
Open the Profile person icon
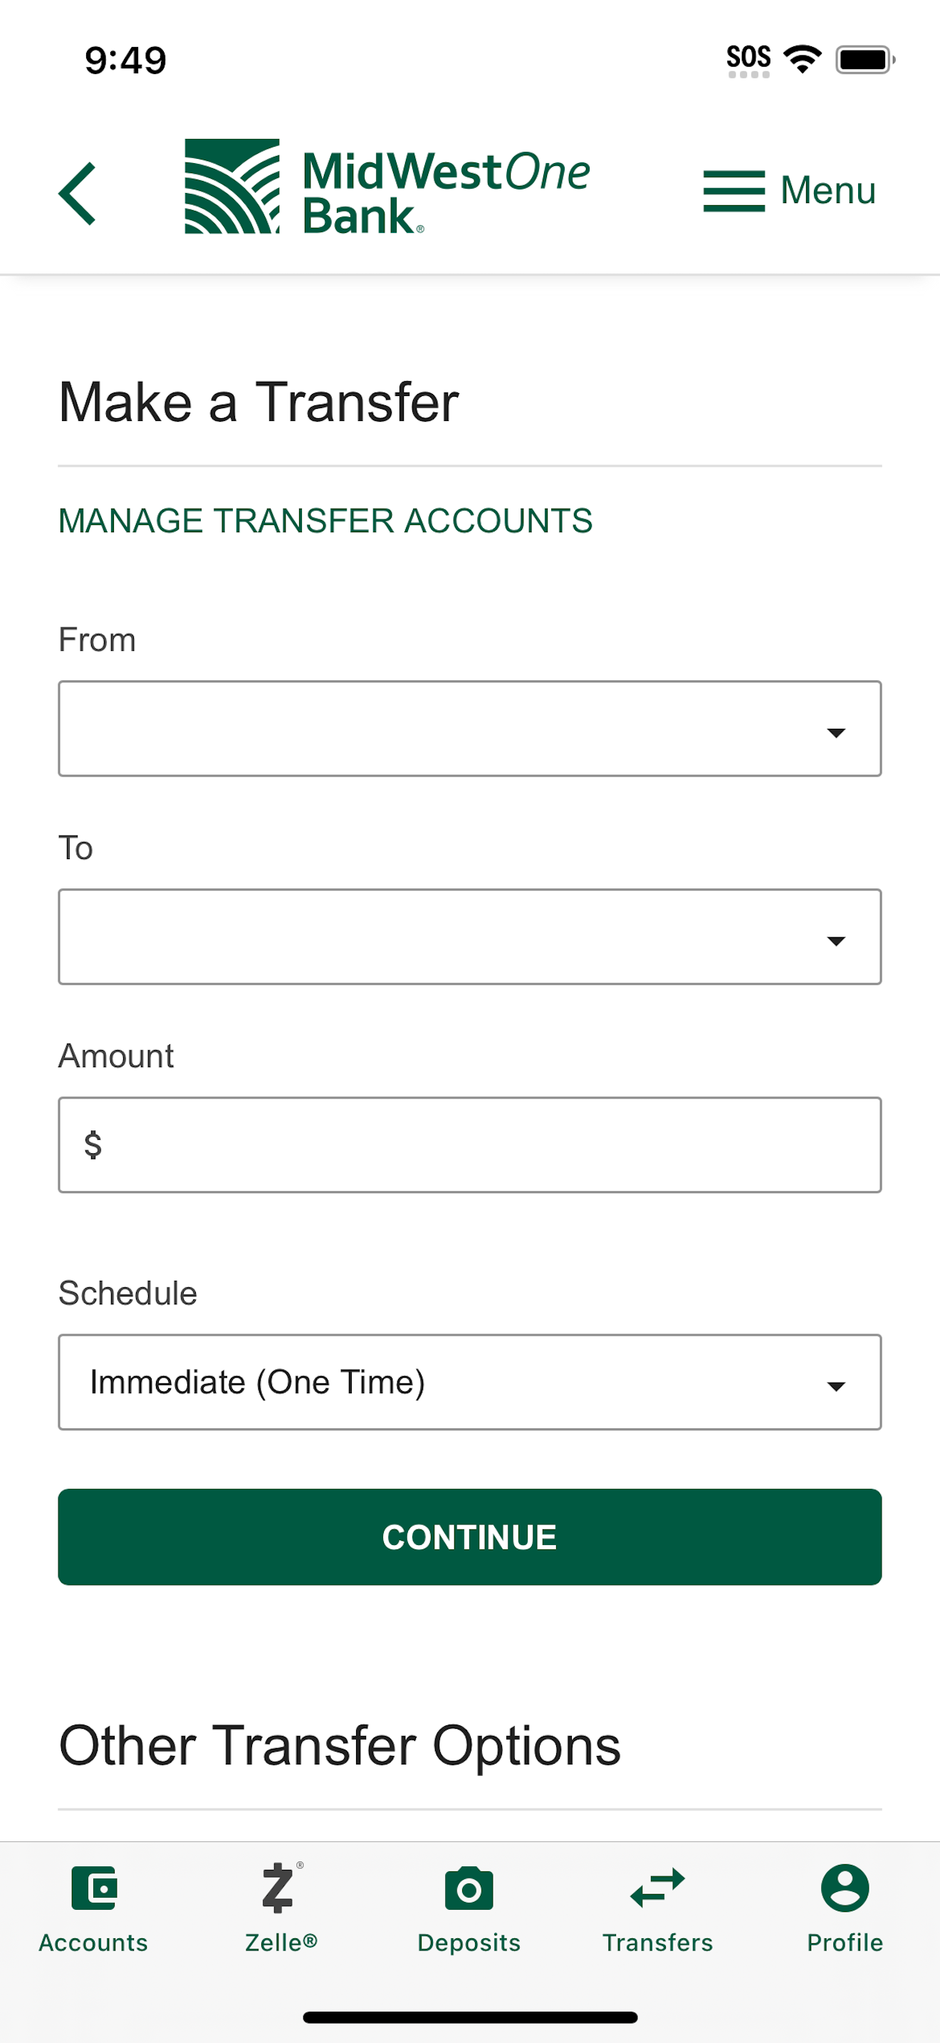(x=845, y=1888)
